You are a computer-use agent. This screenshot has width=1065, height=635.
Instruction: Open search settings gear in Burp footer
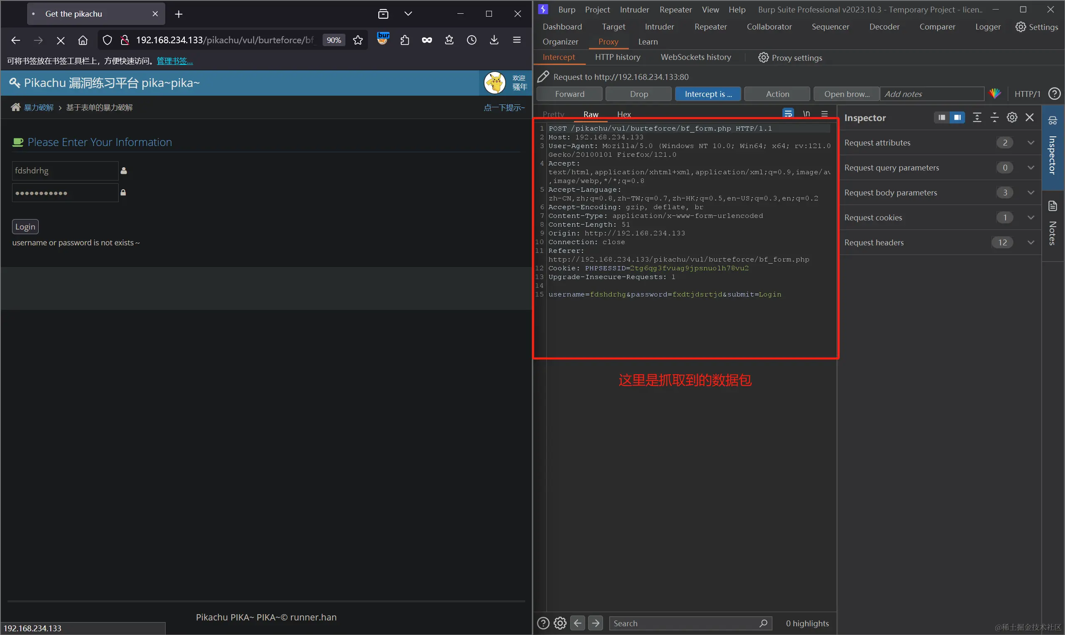560,623
